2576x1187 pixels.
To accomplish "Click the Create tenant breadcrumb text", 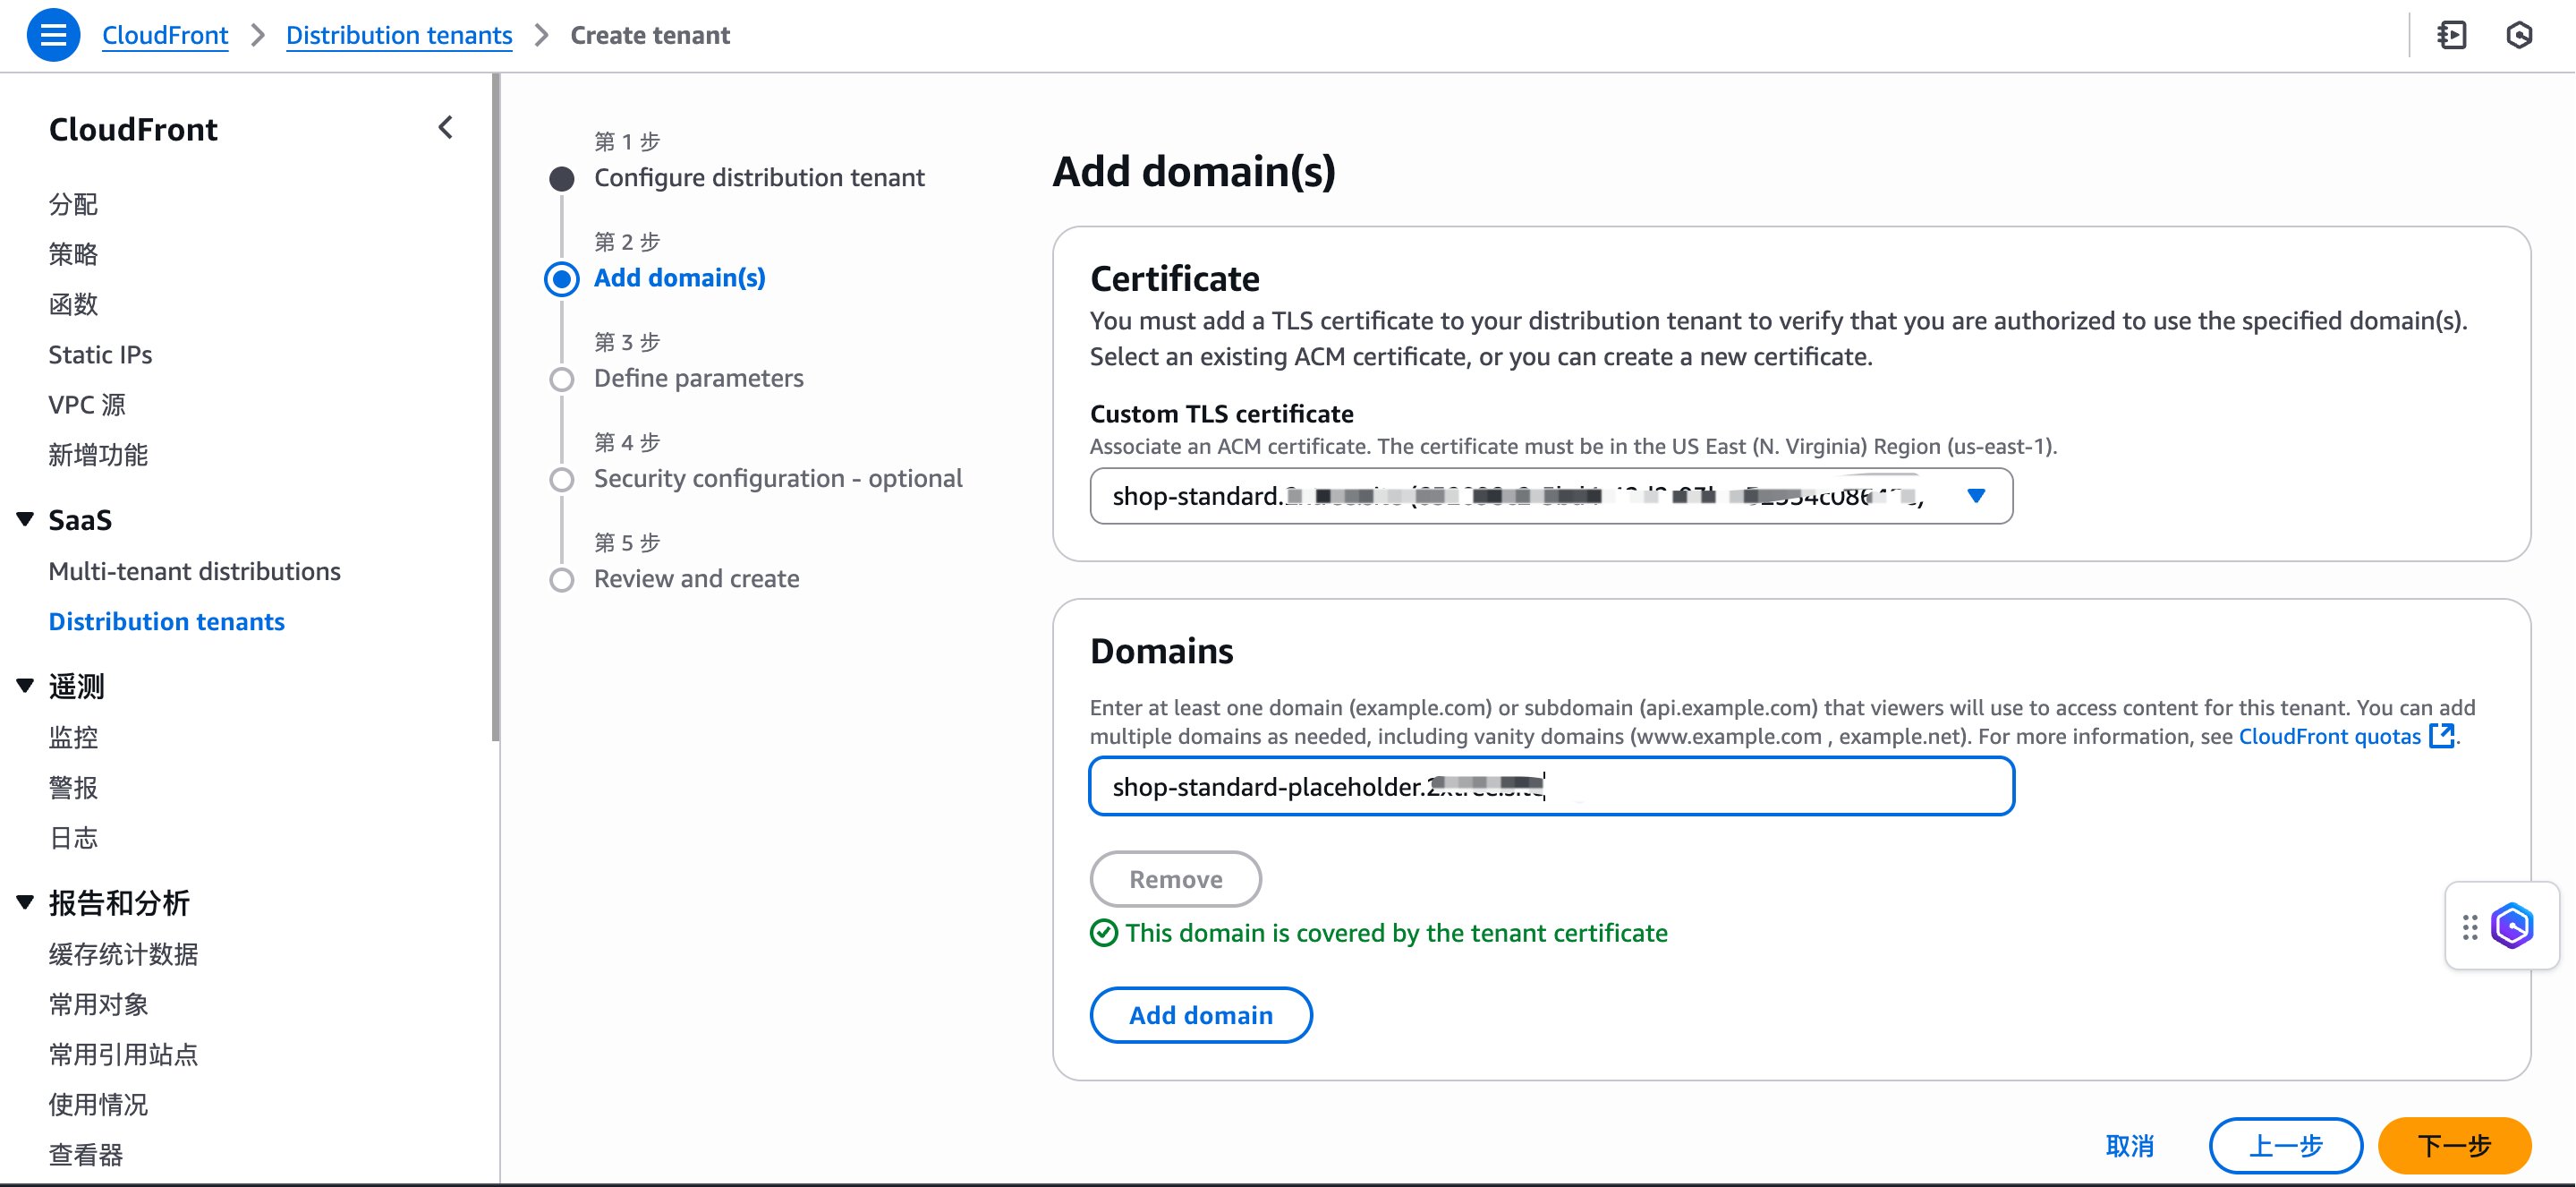I will (650, 35).
